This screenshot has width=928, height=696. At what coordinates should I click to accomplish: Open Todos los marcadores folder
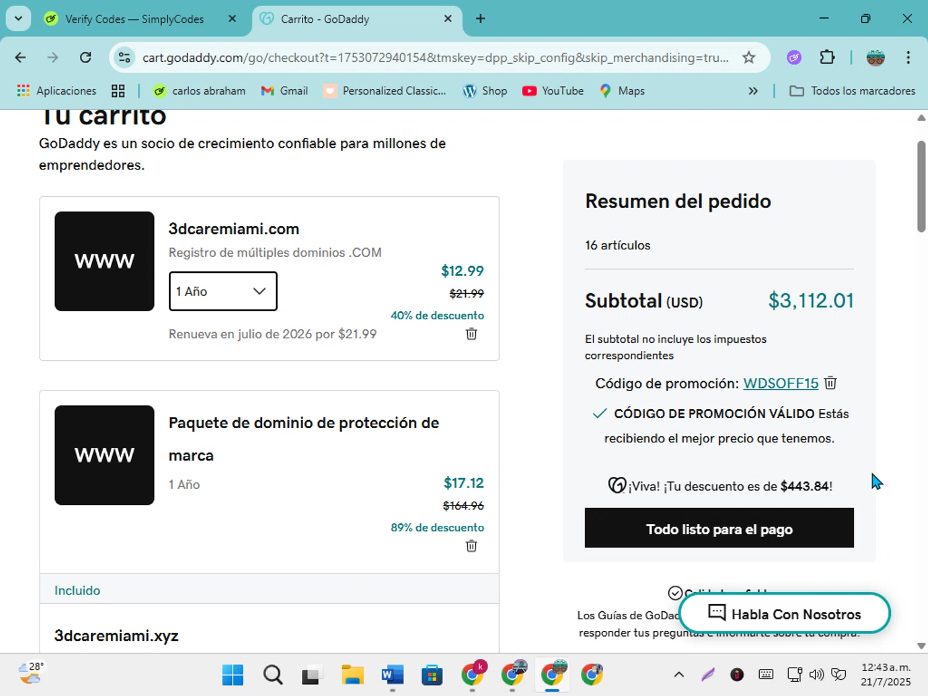(x=853, y=91)
